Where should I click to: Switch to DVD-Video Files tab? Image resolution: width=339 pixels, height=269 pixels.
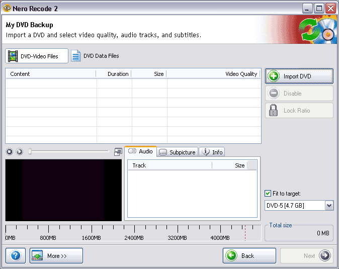click(x=37, y=56)
